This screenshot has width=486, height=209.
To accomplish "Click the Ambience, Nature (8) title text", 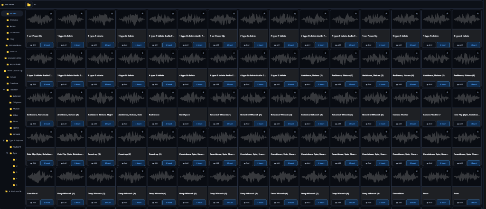I will pyautogui.click(x=68, y=115).
